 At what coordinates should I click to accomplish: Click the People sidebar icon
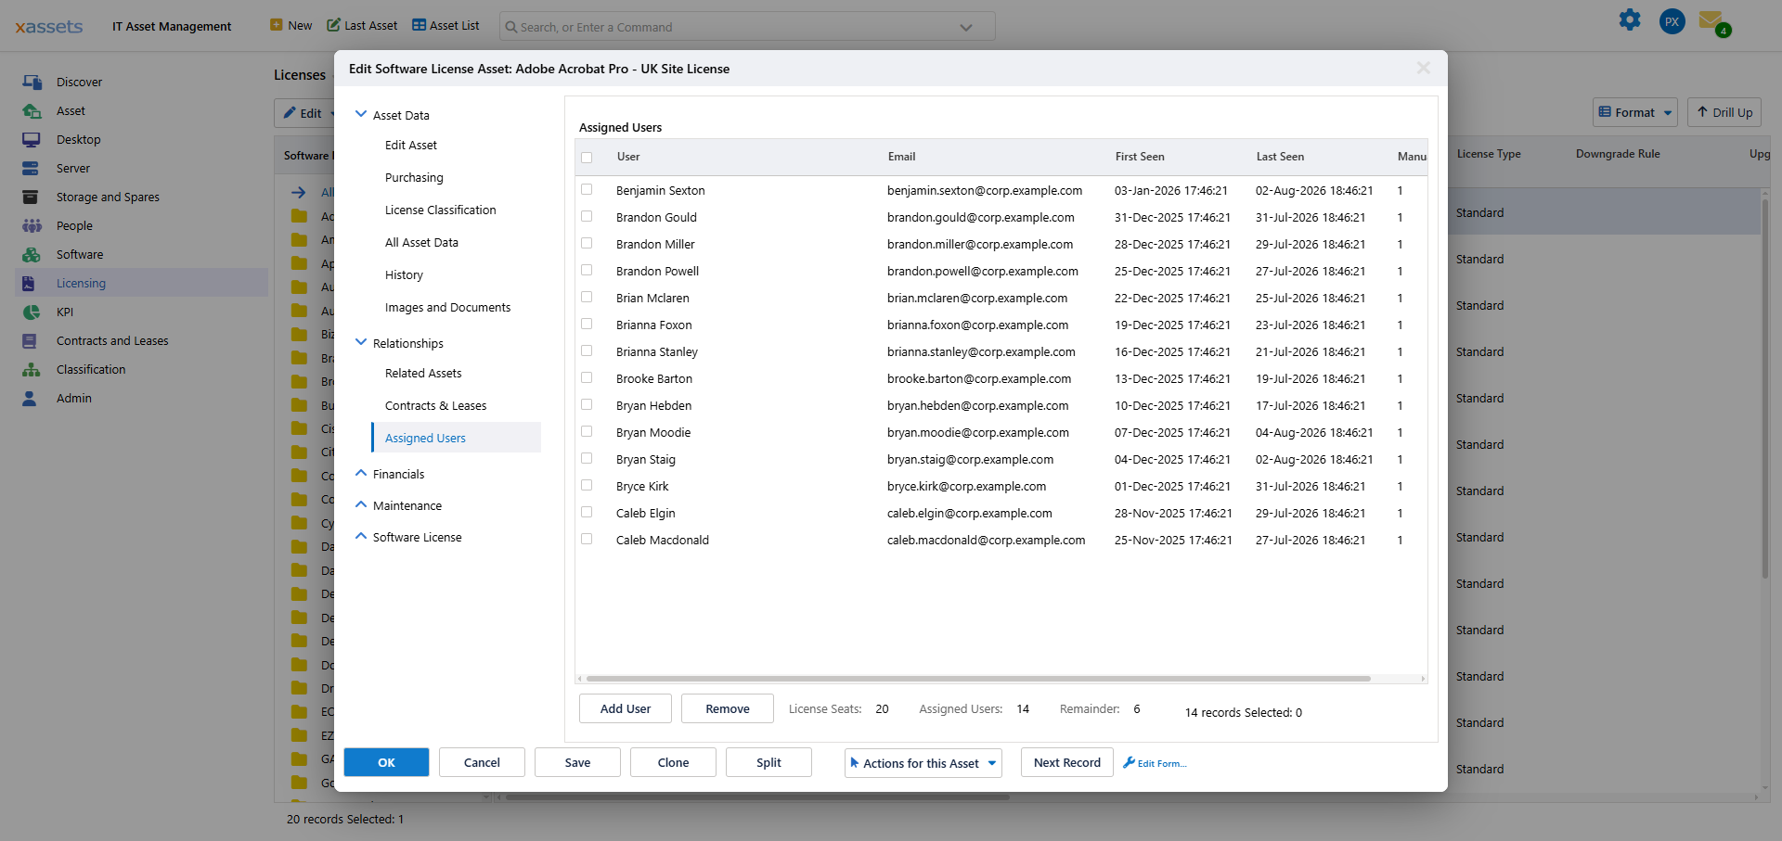[32, 225]
